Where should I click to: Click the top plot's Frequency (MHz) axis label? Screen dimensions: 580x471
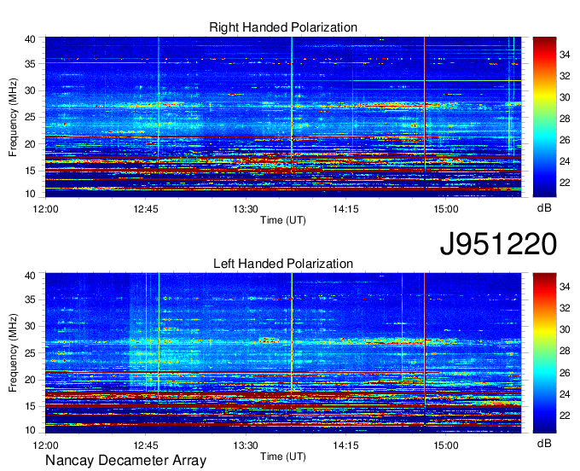(x=13, y=117)
